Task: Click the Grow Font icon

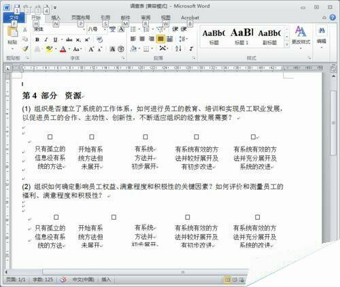Action: click(x=91, y=49)
